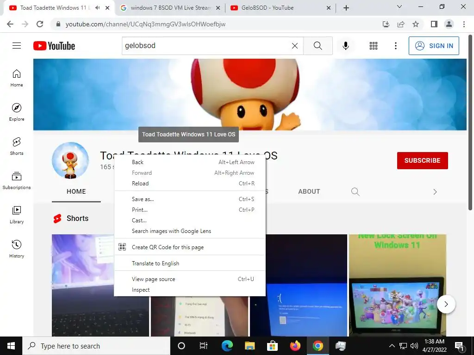The image size is (474, 355).
Task: Open the browser side panel
Action: [x=434, y=24]
